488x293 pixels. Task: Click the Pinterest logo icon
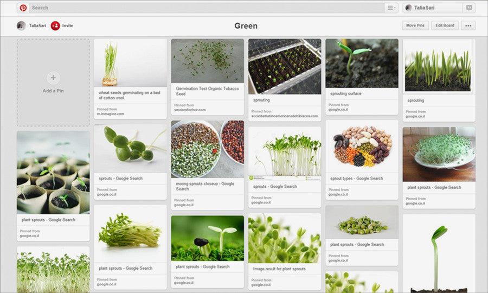(x=23, y=8)
